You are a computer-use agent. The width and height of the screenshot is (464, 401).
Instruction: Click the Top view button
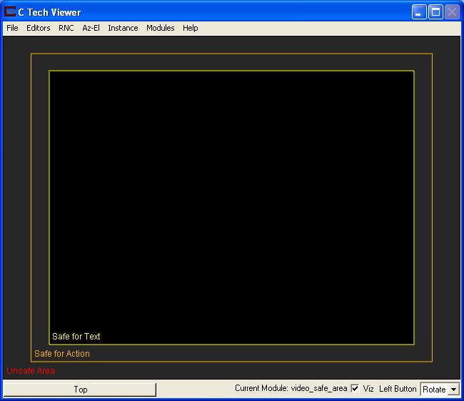tap(80, 389)
